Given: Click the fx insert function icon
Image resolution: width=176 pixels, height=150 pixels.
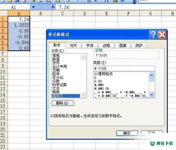Looking at the screenshot, I should tap(53, 7).
